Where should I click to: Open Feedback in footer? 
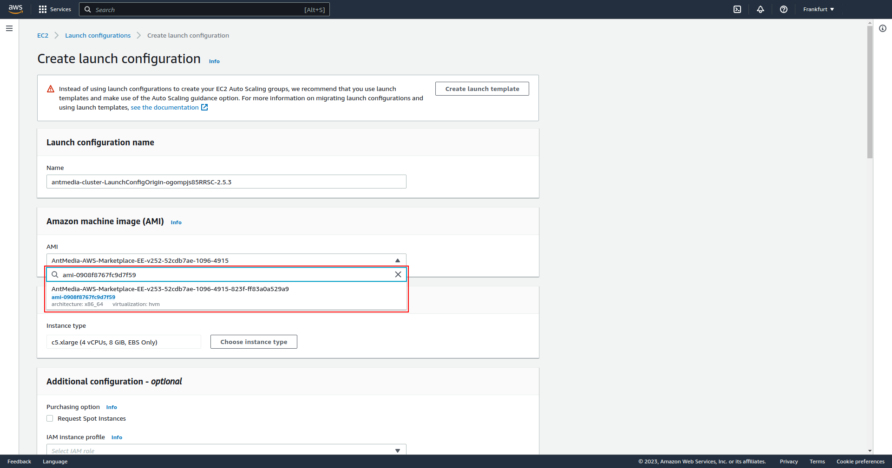pos(19,461)
